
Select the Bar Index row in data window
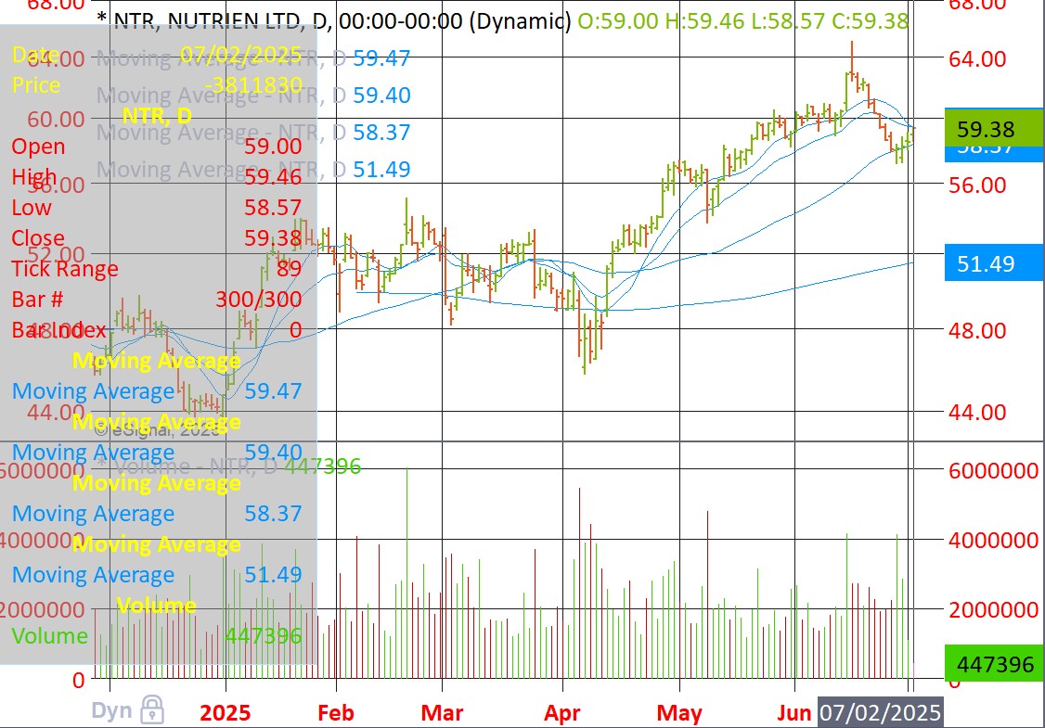point(157,330)
